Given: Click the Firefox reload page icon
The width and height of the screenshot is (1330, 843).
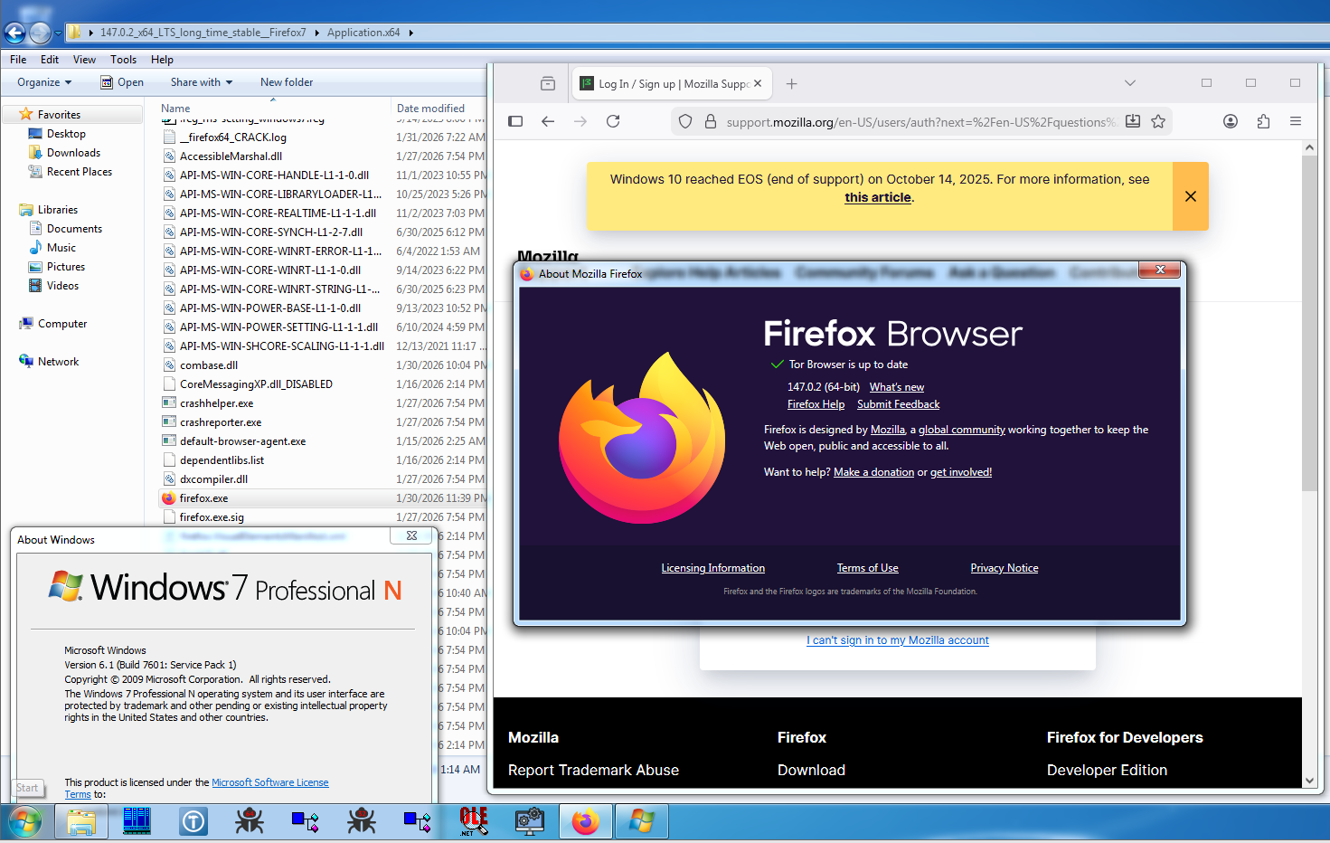Looking at the screenshot, I should coord(613,121).
